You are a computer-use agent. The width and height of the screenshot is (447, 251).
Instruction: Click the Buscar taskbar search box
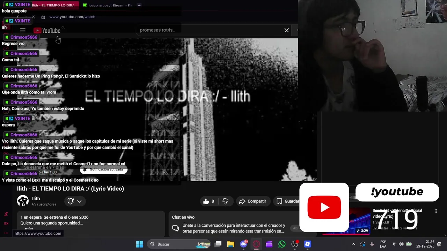(179, 244)
